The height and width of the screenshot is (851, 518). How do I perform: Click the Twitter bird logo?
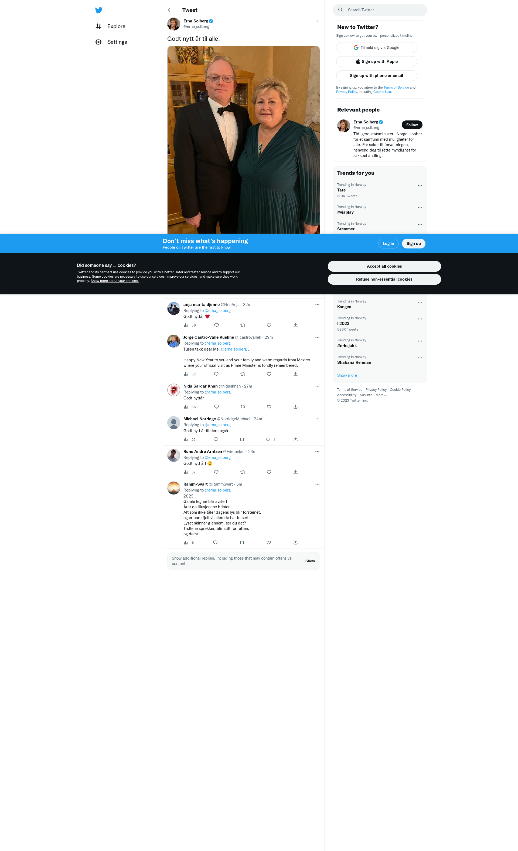99,10
